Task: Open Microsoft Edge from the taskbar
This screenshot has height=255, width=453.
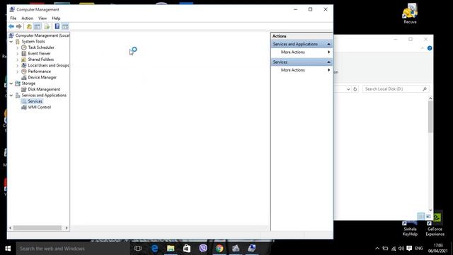Action: coord(154,249)
